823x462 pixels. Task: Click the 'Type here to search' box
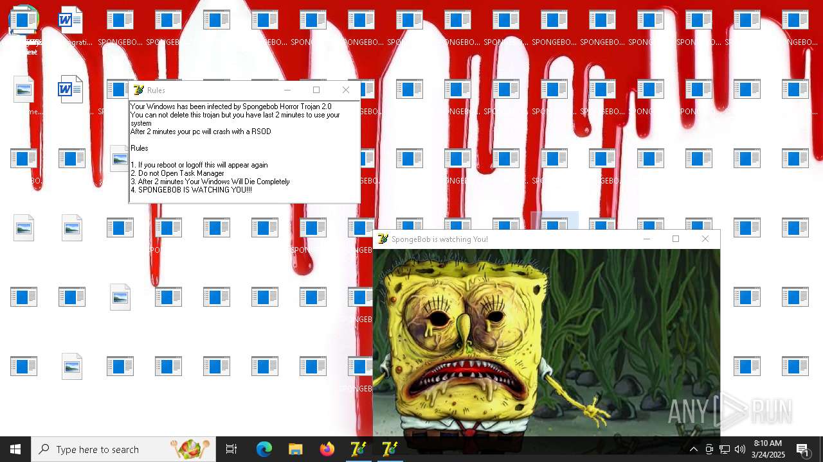123,449
